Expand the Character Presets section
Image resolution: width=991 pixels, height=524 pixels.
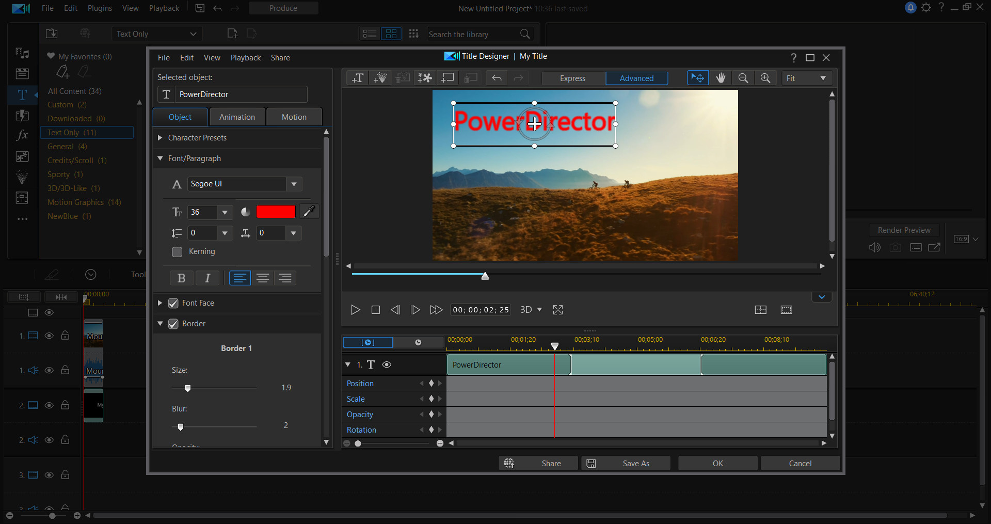160,138
